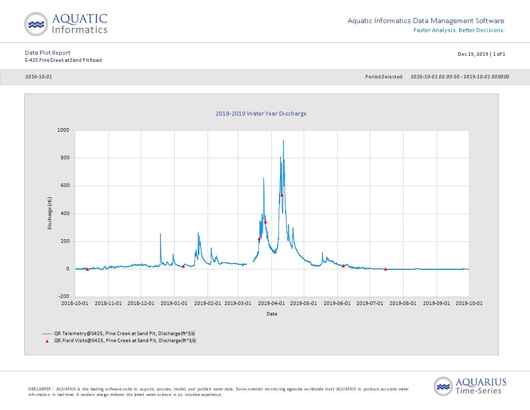
Task: Click the x-axis tick label '2019-04-01'
Action: pos(272,303)
